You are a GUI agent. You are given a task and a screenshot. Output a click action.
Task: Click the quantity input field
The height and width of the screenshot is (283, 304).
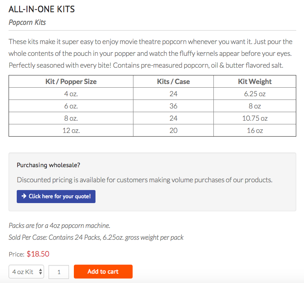(x=59, y=272)
